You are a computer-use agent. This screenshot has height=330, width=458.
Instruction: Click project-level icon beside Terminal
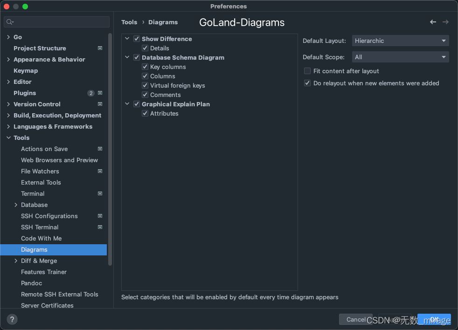point(100,193)
